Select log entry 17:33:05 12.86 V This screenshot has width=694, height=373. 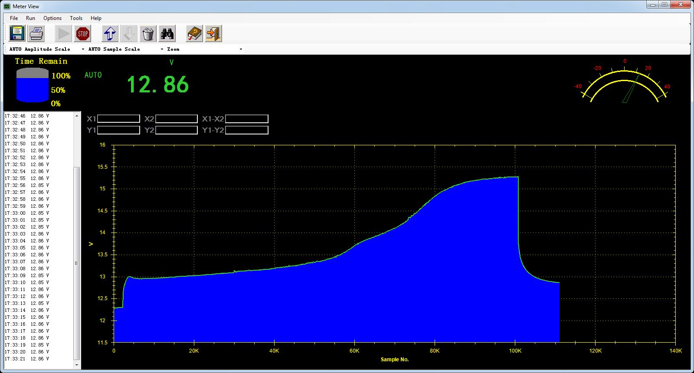point(27,248)
